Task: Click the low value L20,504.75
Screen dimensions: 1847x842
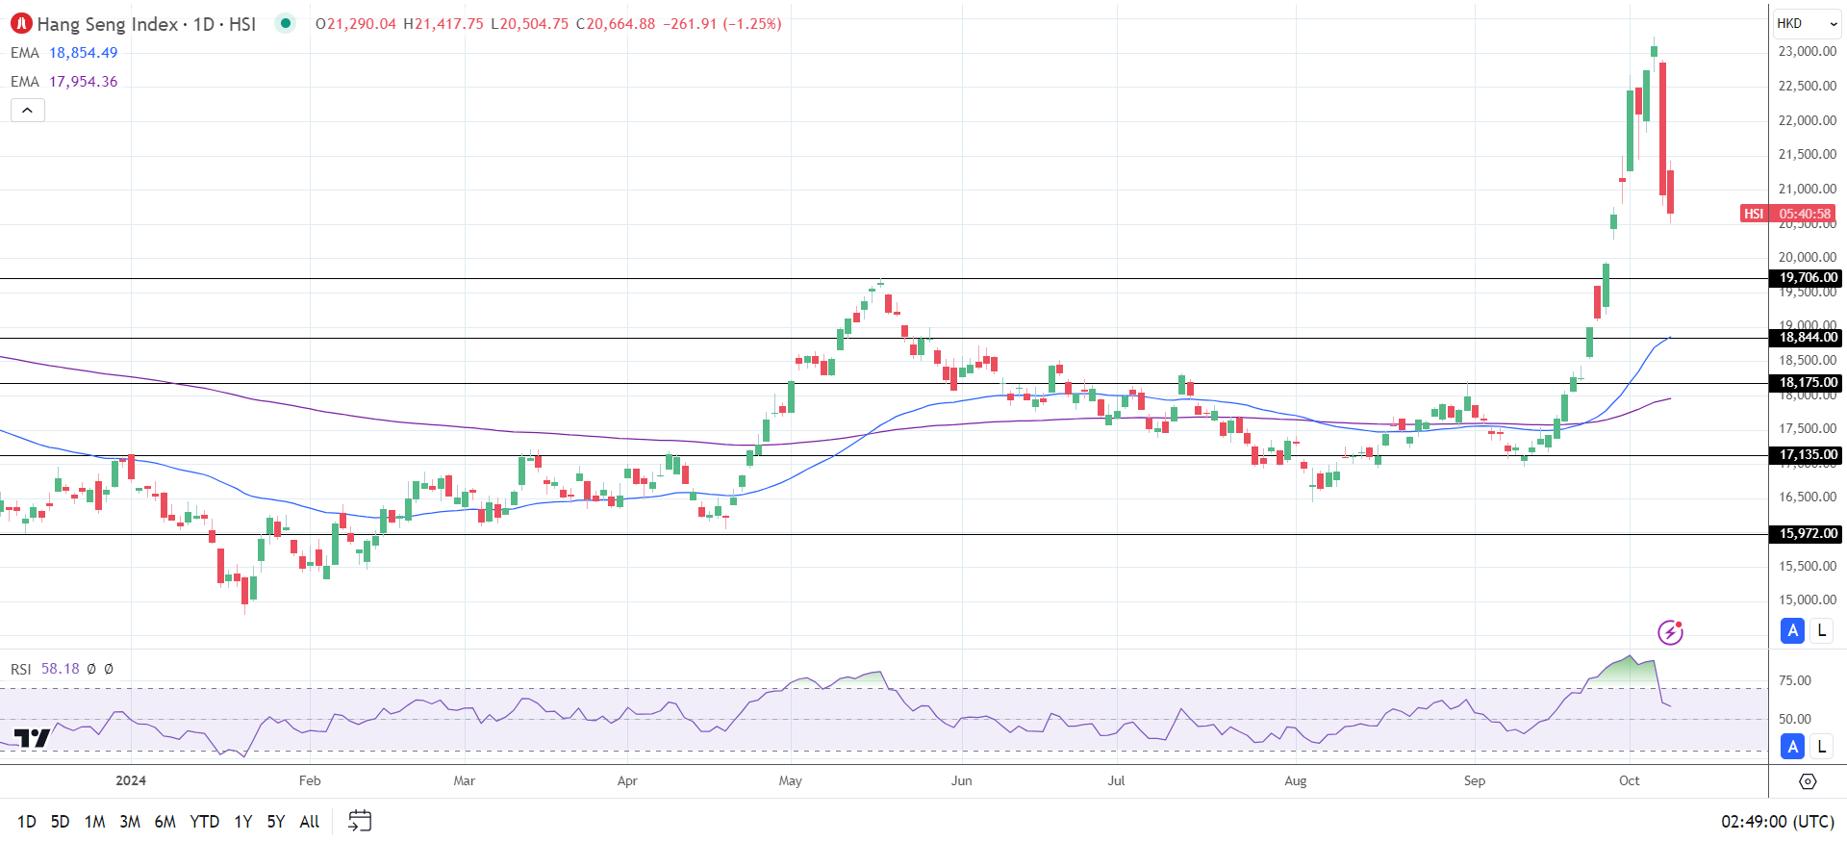Action: click(530, 24)
